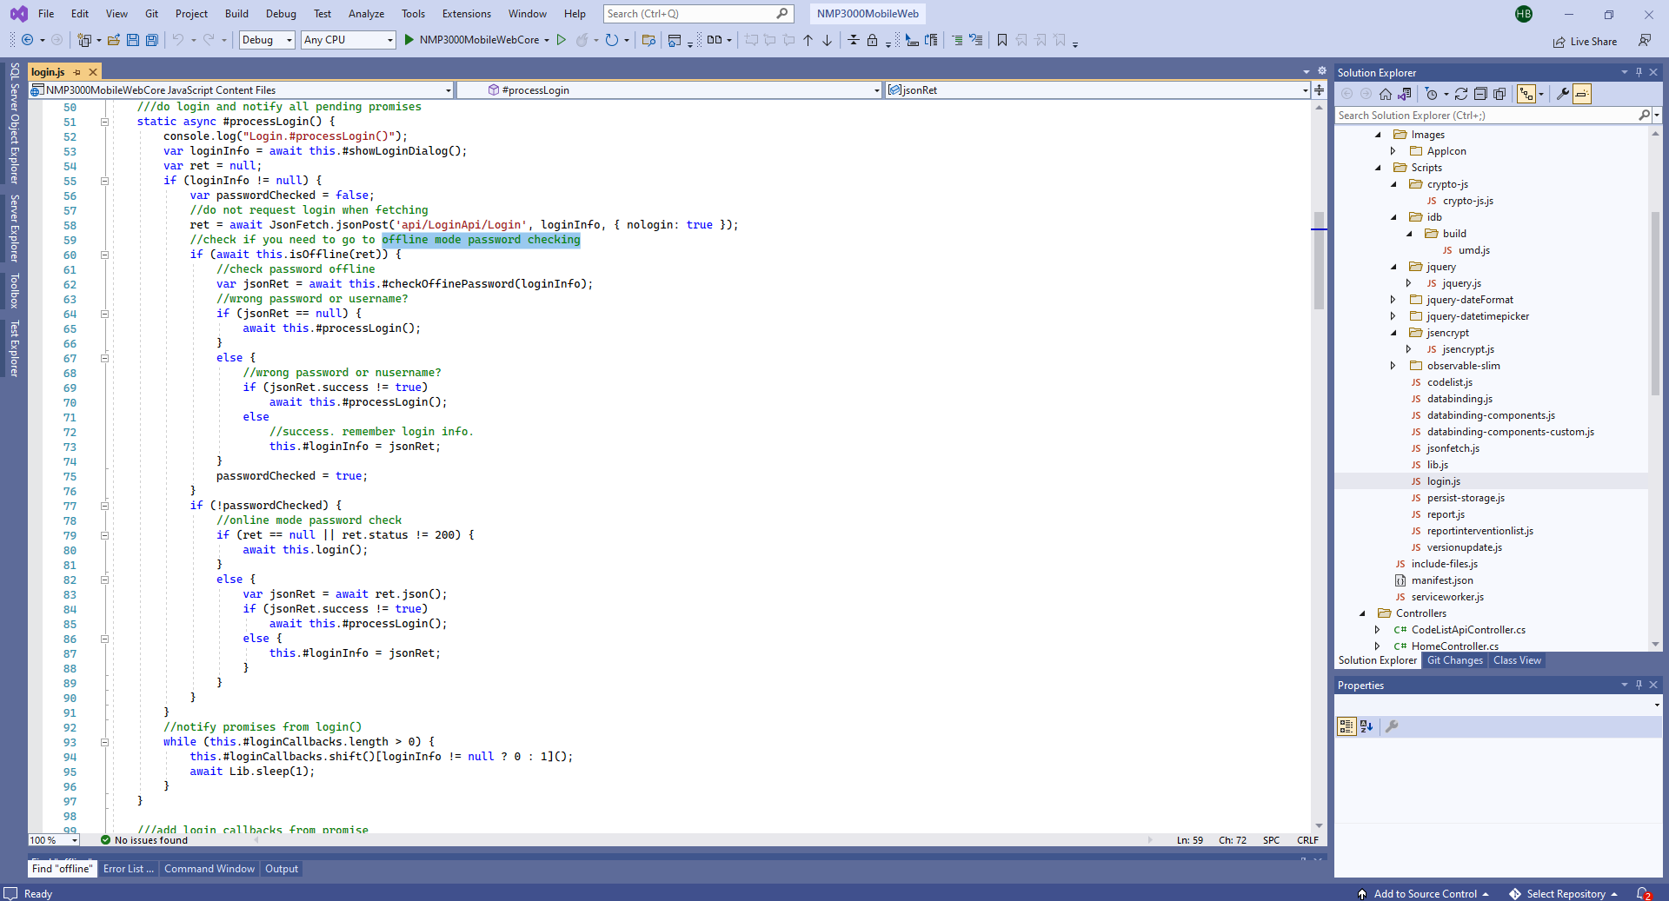This screenshot has width=1669, height=901.
Task: Click Collapse All icon in Solution Explorer
Action: tap(1480, 94)
